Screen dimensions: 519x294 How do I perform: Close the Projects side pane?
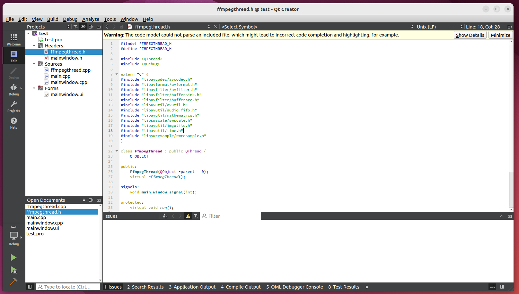[99, 27]
